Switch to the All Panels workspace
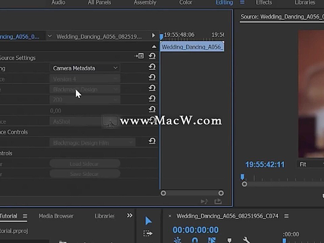The width and height of the screenshot is (324, 243). [100, 2]
